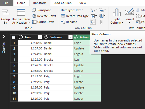Open the Fill dropdown arrow
145x109 pixels.
(x=96, y=16)
